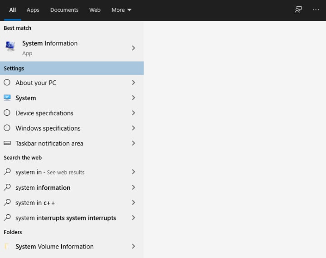
Task: Click the search icon beside 'system in c++'
Action: (7, 202)
